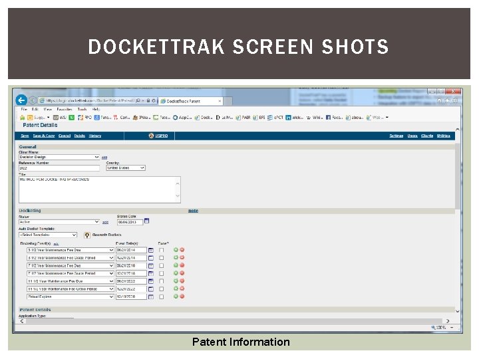The height and width of the screenshot is (359, 479).
Task: Open the View menu
Action: click(x=48, y=109)
